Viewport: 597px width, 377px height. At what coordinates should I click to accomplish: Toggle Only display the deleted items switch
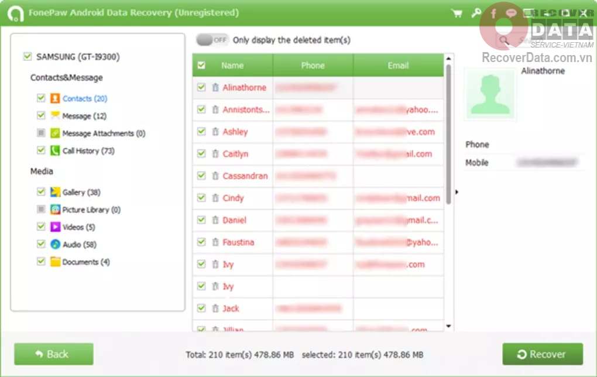point(212,40)
